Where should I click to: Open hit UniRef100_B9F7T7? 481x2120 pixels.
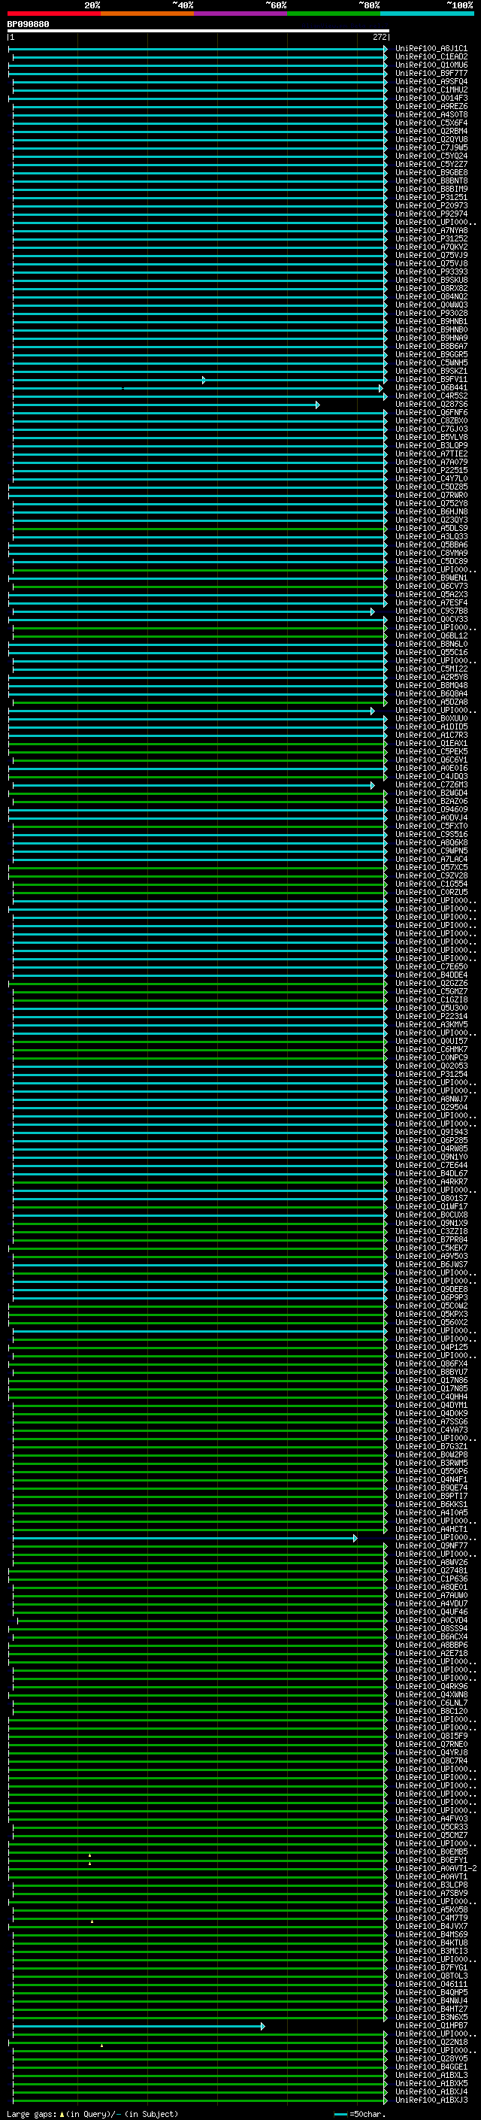point(431,73)
